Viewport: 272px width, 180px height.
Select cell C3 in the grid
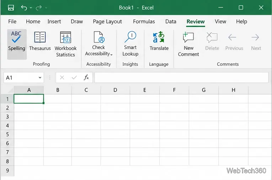[x=86, y=116]
